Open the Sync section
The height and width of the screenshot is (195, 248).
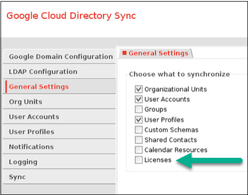click(x=60, y=177)
